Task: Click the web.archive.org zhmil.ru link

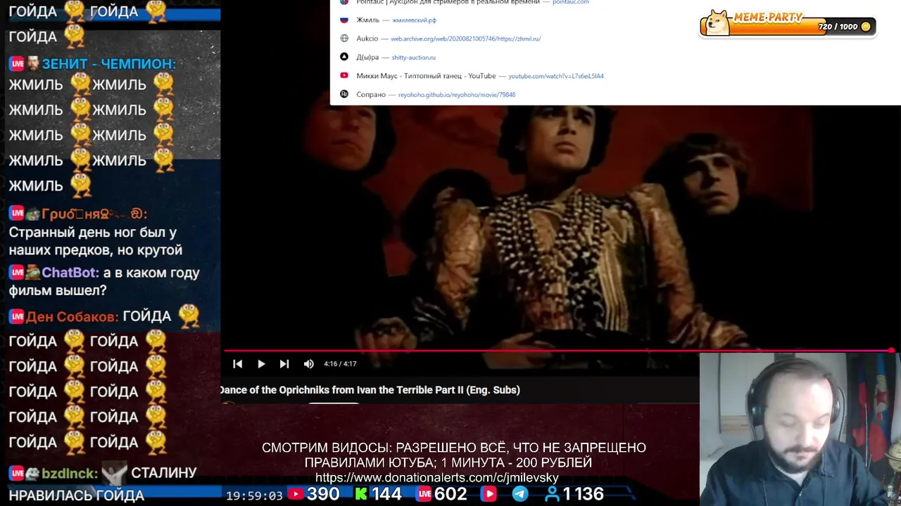Action: click(466, 39)
